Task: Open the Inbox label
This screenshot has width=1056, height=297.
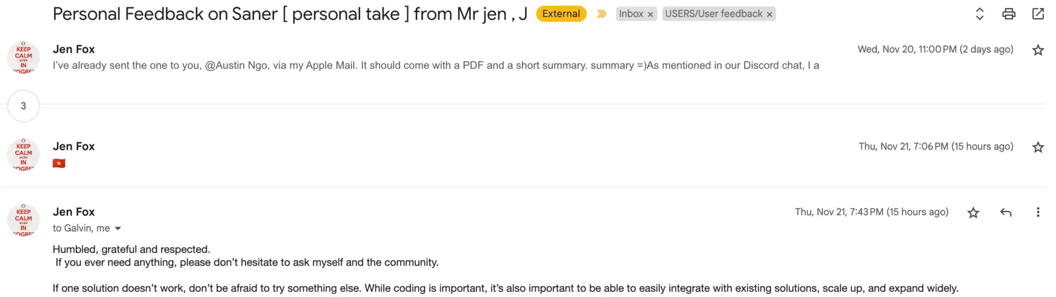Action: pos(631,14)
